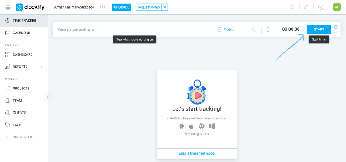This screenshot has width=346, height=162.
Task: Click the TEAM people icon
Action: coord(8,101)
